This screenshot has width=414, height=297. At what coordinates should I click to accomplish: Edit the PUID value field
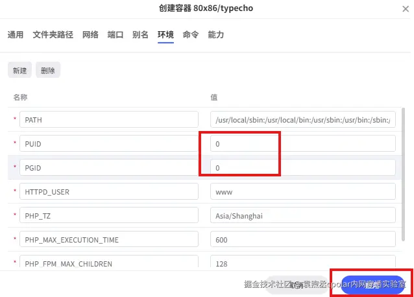pyautogui.click(x=303, y=143)
